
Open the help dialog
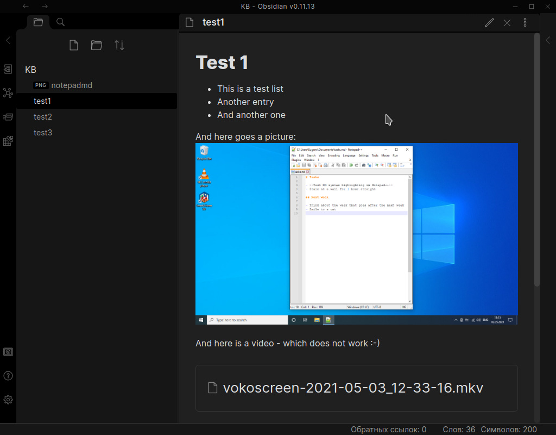8,376
